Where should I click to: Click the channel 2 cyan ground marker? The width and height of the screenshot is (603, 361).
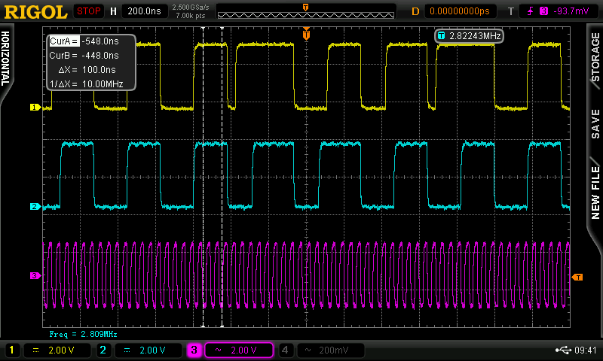[x=35, y=206]
